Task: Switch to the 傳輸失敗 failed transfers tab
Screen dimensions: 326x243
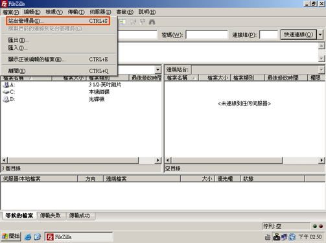Action: point(51,216)
